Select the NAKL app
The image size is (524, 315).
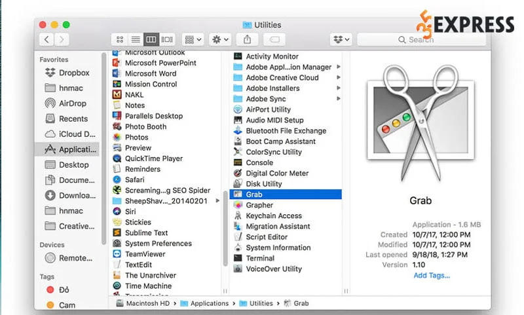coord(128,95)
